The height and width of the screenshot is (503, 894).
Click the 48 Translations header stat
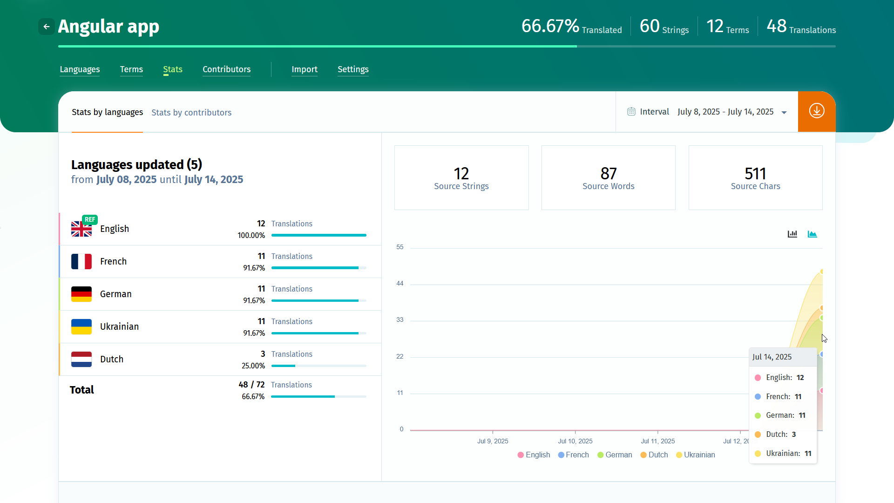[x=801, y=27]
